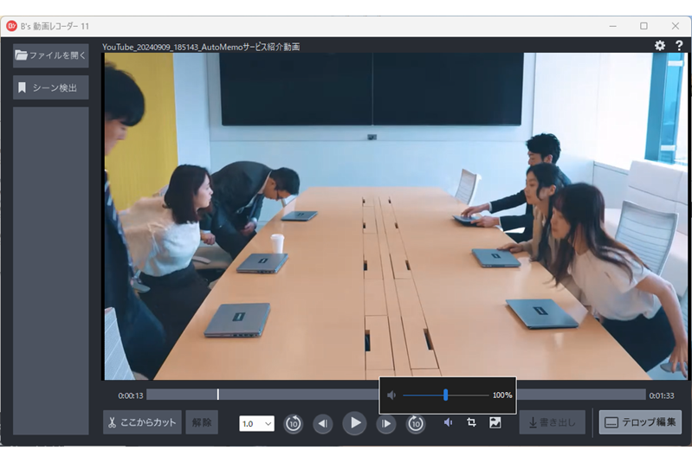Select the crop tool icon

coord(471,422)
